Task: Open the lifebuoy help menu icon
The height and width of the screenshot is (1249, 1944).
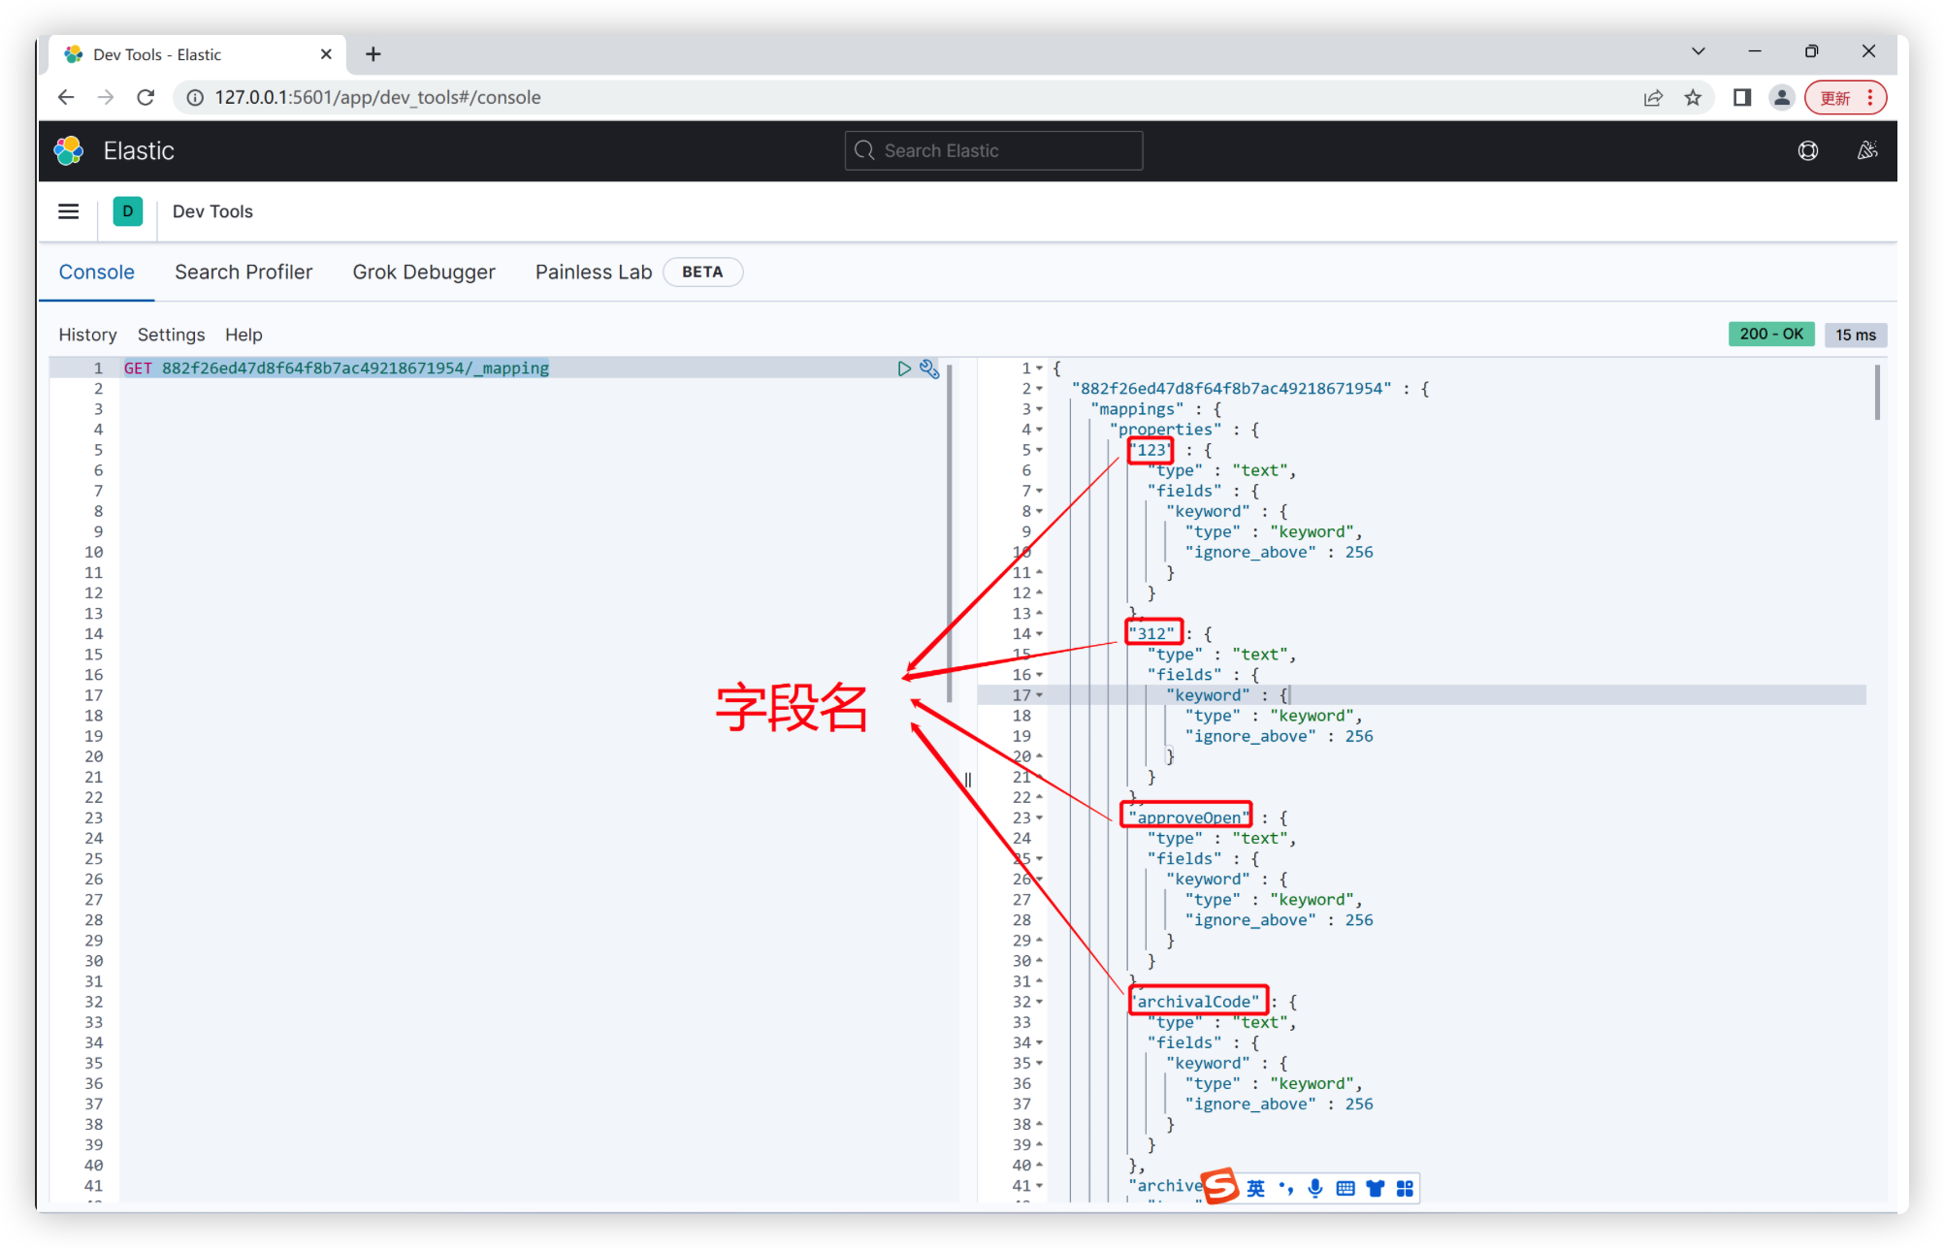Action: click(1808, 150)
